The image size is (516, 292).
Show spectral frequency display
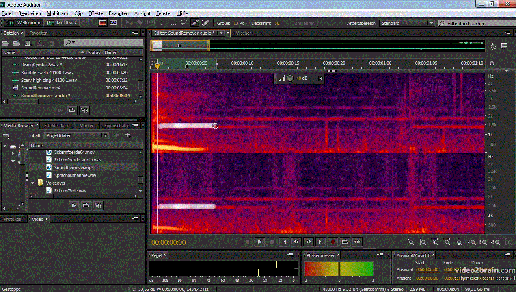[103, 23]
